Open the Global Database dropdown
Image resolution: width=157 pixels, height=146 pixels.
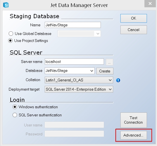79,34
